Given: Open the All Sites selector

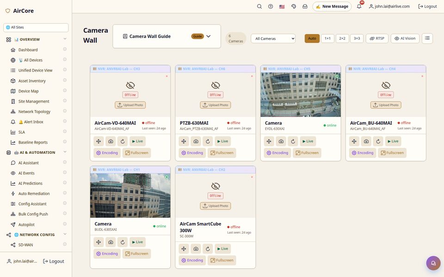Looking at the screenshot, I should point(36,27).
